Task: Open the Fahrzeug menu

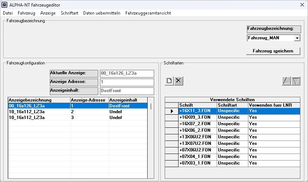Action: click(x=27, y=13)
